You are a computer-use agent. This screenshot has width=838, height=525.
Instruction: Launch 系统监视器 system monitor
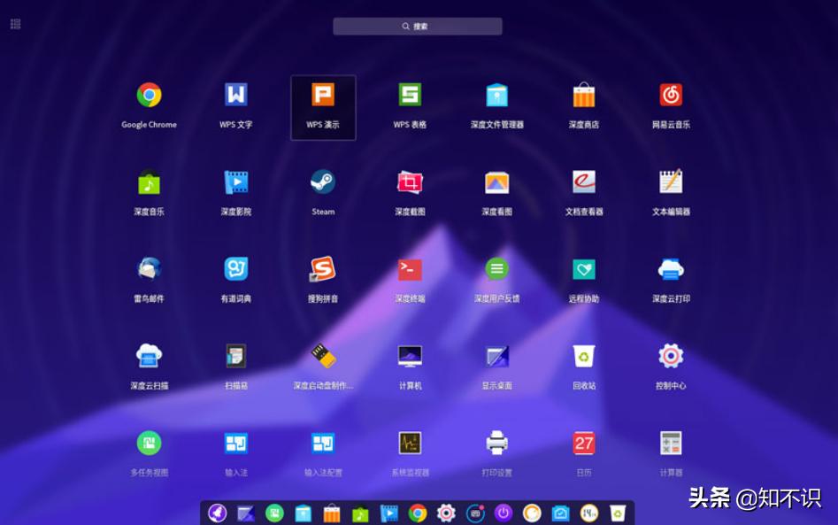410,443
